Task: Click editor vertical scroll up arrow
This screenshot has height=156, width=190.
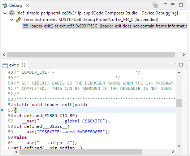Action: (179, 73)
